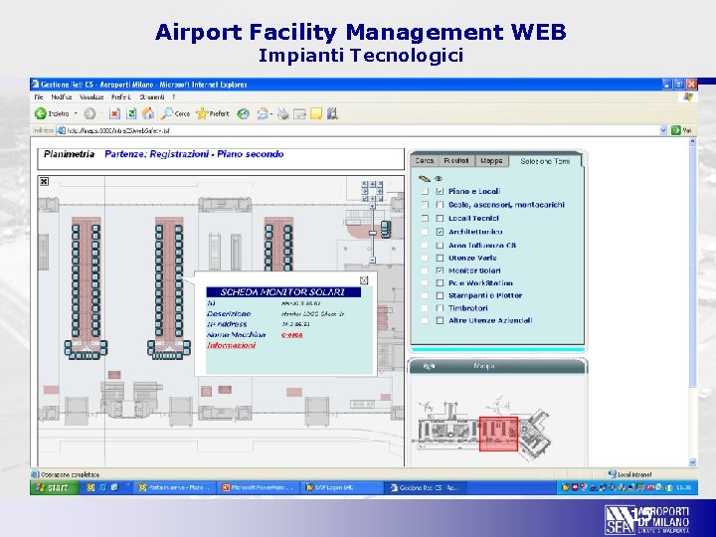Click the Cerca magnifier icon in toolbar
Viewport: 716px width, 537px height.
167,113
